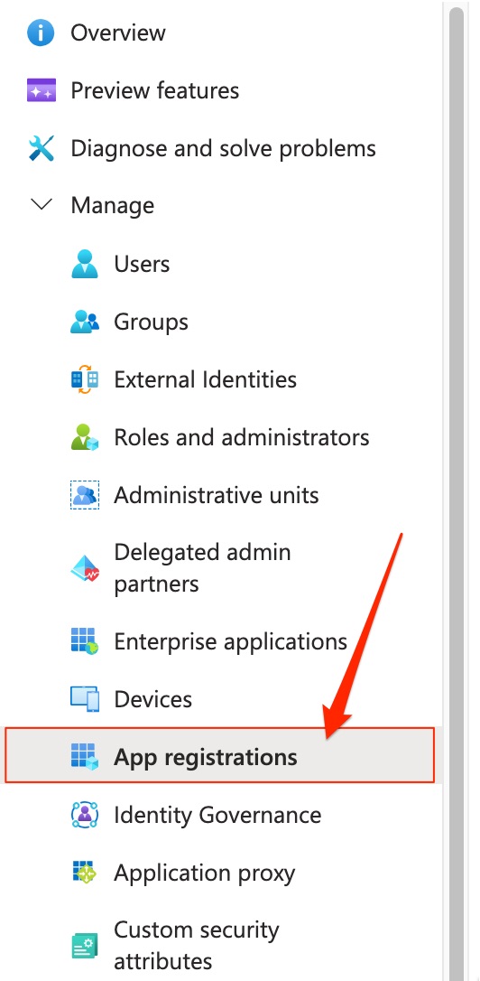Click the Diagnose and solve problems wrench icon

click(x=42, y=148)
